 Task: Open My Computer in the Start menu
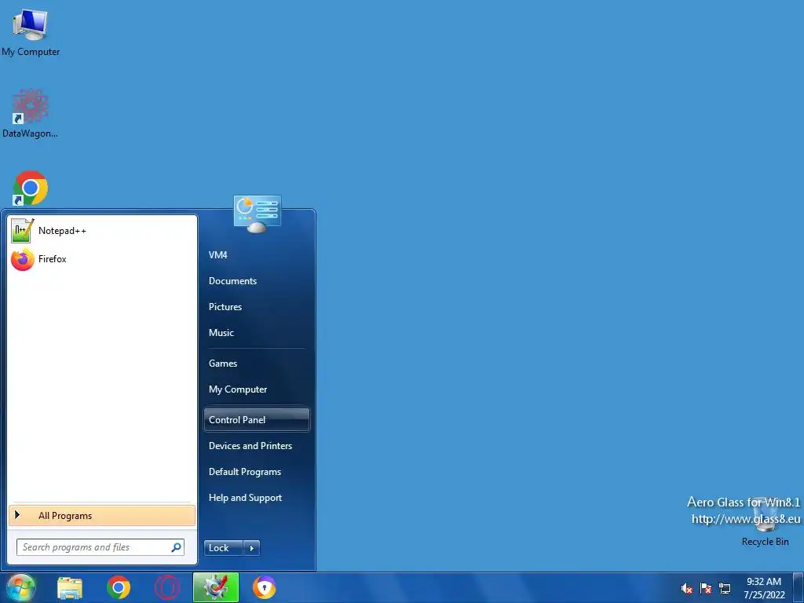pos(257,389)
